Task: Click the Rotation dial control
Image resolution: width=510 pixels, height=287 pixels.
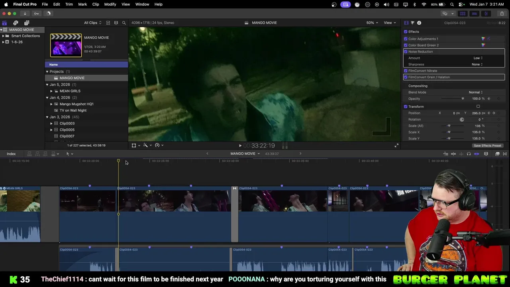Action: click(x=462, y=120)
